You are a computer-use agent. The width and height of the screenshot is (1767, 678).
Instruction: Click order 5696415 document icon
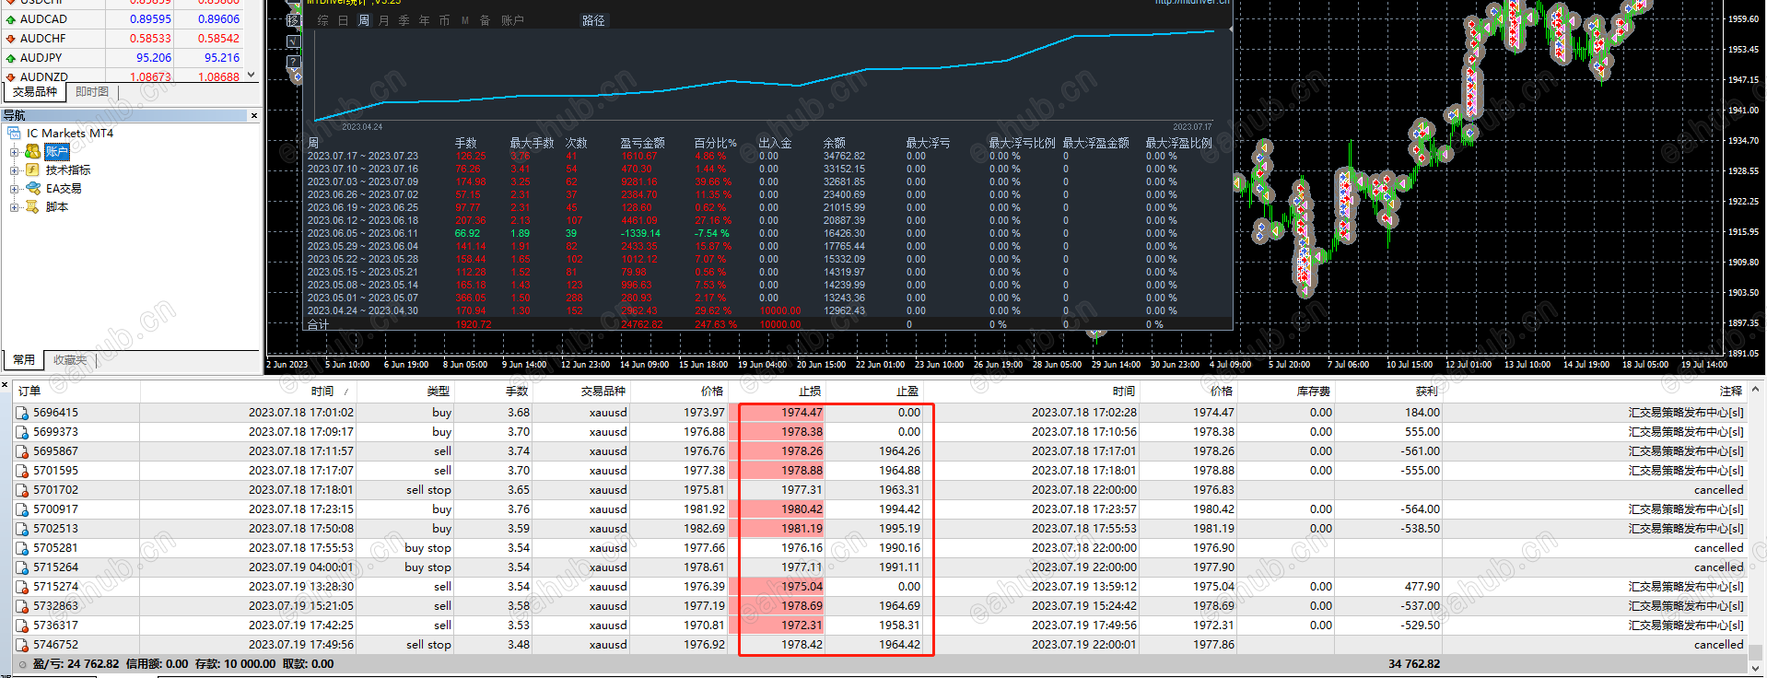pos(22,413)
